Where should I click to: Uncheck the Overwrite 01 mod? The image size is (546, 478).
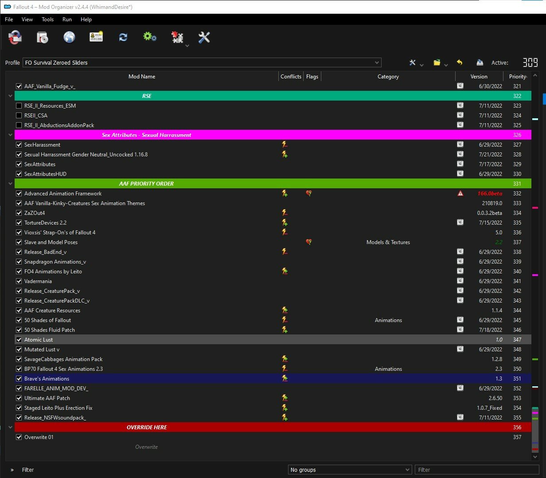(19, 437)
